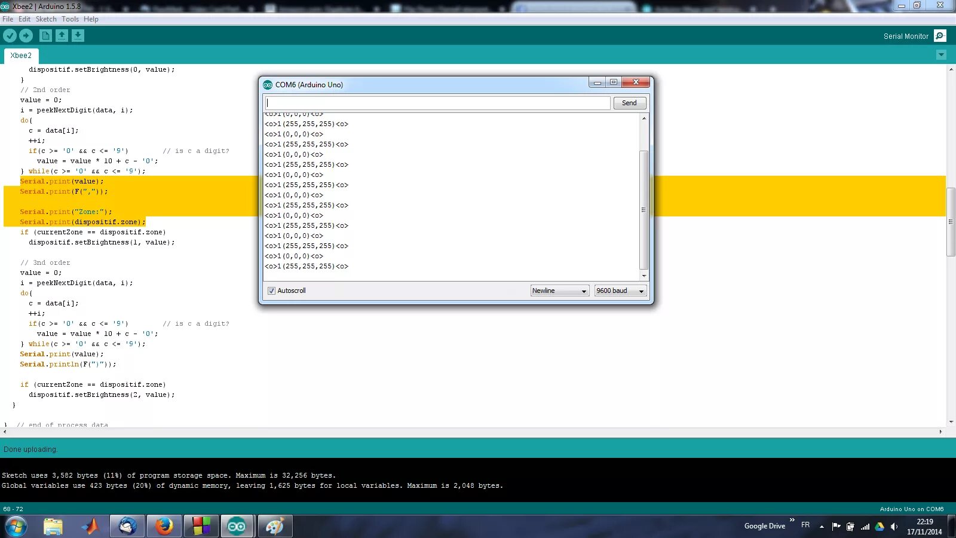
Task: Click the power plug tray icon
Action: point(850,527)
